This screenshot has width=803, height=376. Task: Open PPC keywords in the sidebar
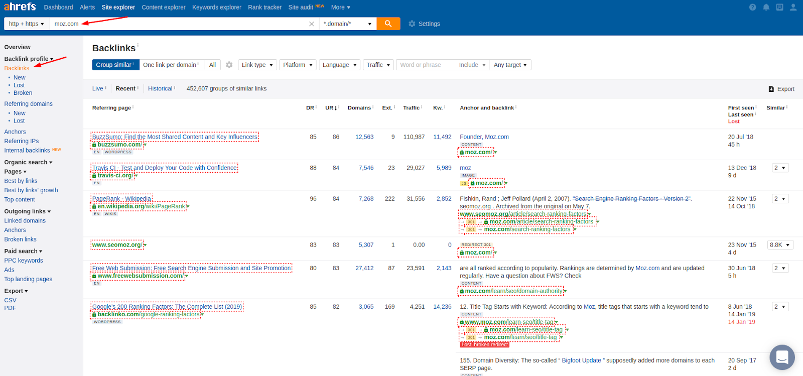pyautogui.click(x=24, y=261)
